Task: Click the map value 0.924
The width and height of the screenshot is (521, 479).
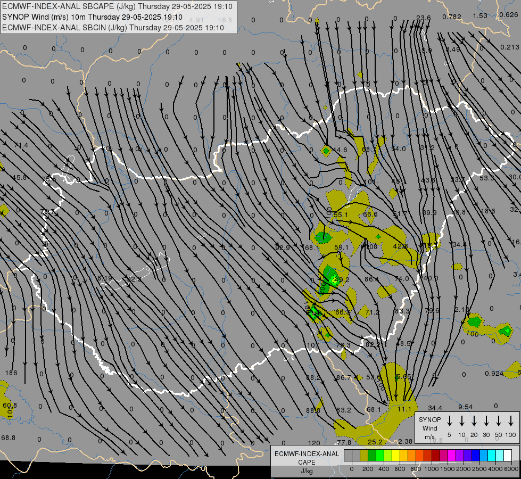Action: click(x=494, y=373)
